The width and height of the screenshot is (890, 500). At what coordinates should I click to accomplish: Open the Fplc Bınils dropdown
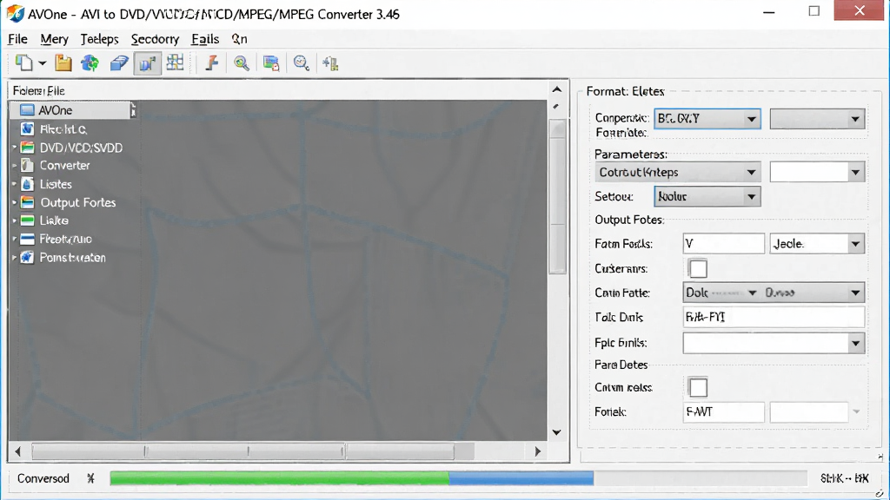coord(774,343)
